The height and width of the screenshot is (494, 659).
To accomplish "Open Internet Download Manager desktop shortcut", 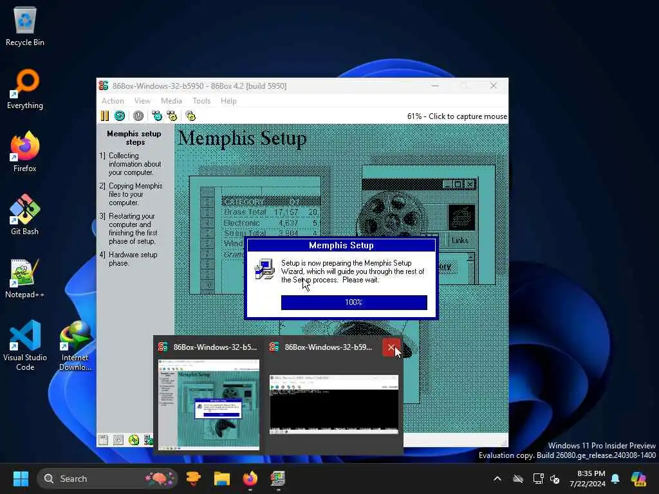I will [x=75, y=345].
